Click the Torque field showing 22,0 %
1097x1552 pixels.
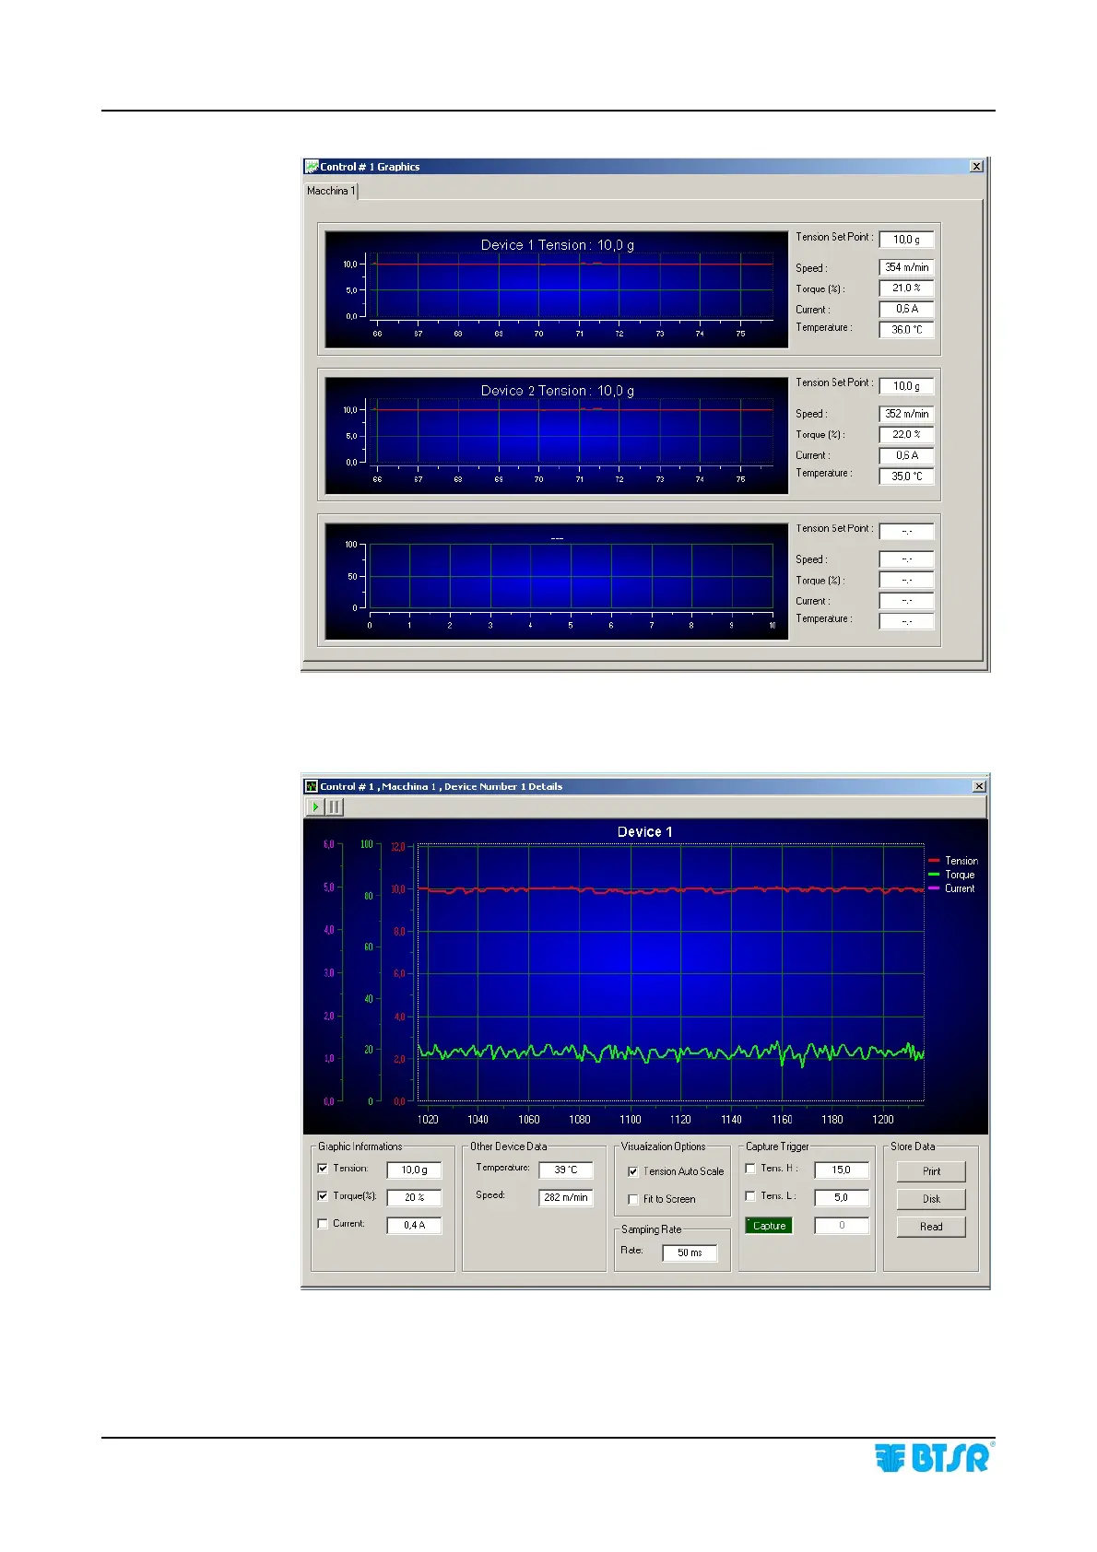coord(906,434)
